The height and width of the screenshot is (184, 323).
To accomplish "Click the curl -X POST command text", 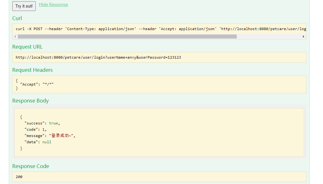I will click(x=161, y=29).
